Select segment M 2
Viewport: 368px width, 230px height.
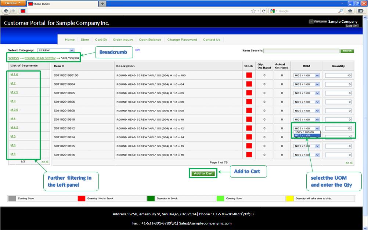[13, 84]
